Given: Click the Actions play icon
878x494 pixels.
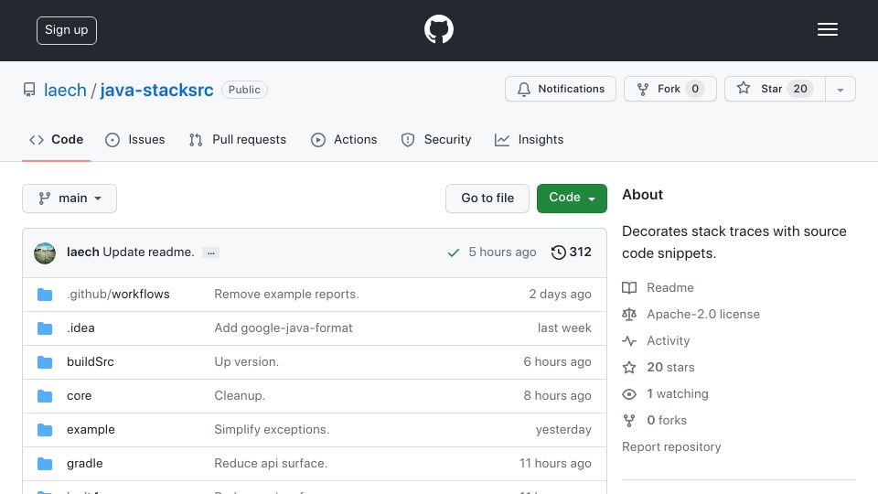Looking at the screenshot, I should point(318,140).
